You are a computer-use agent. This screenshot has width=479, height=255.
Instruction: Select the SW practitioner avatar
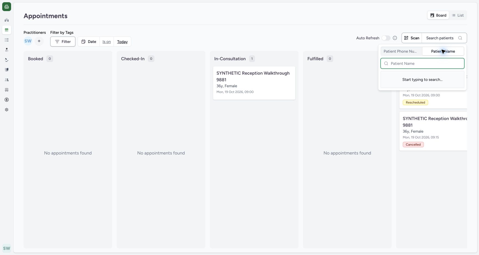[28, 41]
